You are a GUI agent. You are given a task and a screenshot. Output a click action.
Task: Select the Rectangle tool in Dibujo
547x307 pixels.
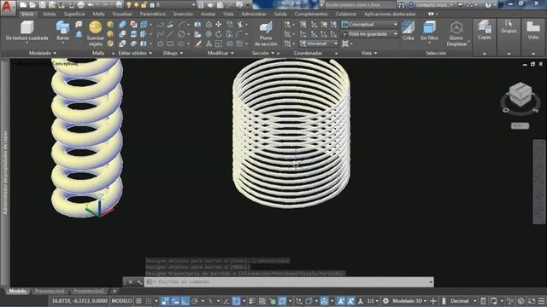(170, 43)
